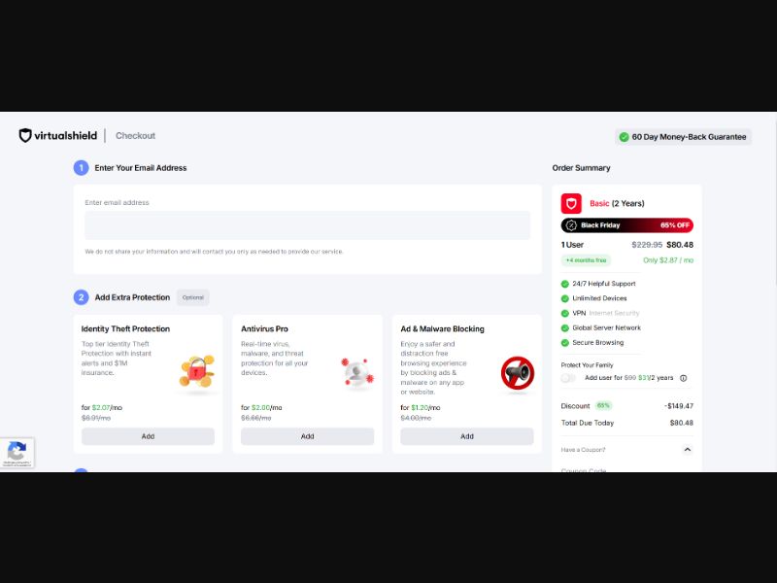Screen dimensions: 777x583
Task: Click the VirtualShield shield logo
Action: (x=23, y=136)
